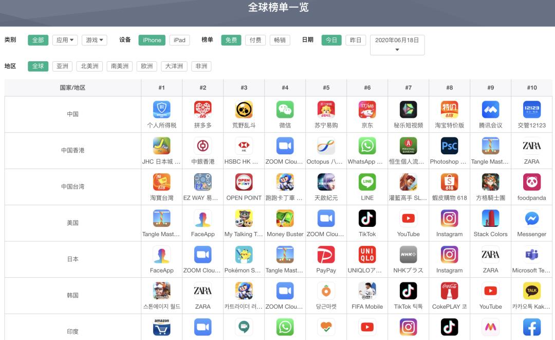Screen dimensions: 555x340
Task: Expand the 应用 category dropdown
Action: pos(65,40)
